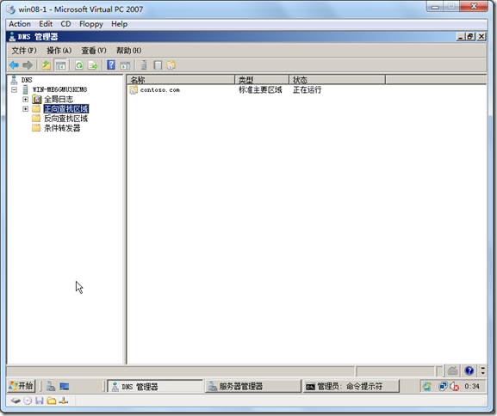This screenshot has height=416, width=497.
Task: Switch to the 管理员: 命令提示符 taskbar button
Action: [x=351, y=387]
